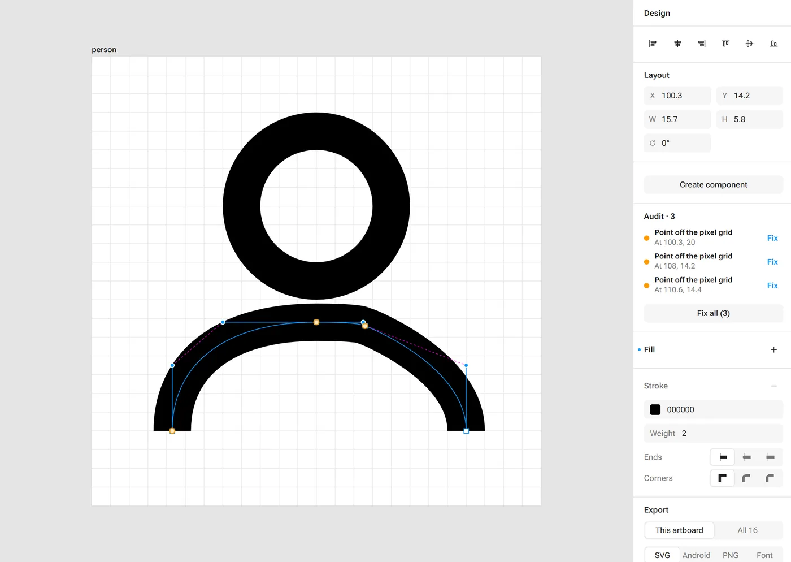Image resolution: width=791 pixels, height=562 pixels.
Task: Edit the H height field
Action: pos(750,119)
